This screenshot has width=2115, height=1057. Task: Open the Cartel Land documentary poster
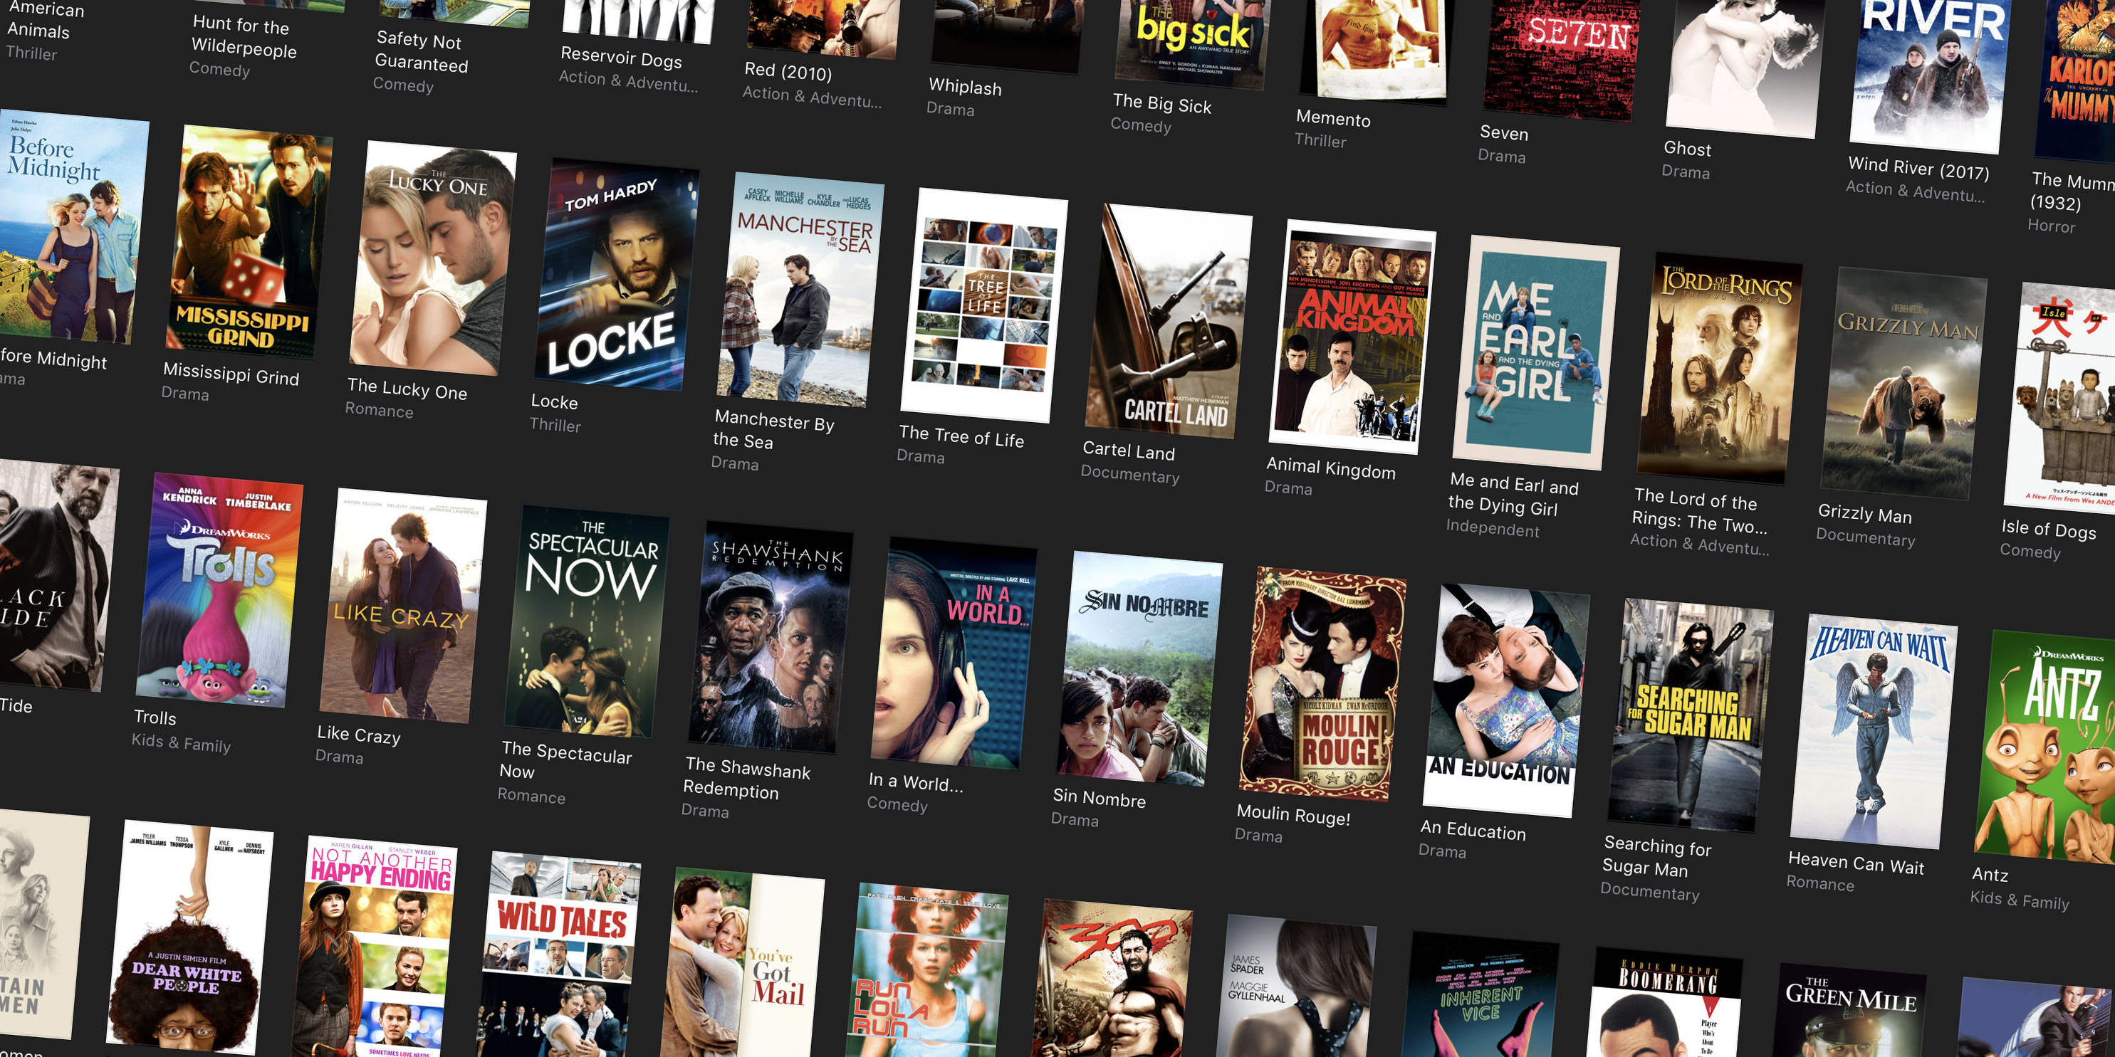click(1169, 322)
